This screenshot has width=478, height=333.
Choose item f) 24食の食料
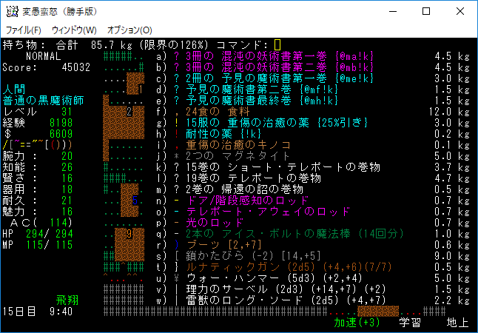(x=213, y=112)
